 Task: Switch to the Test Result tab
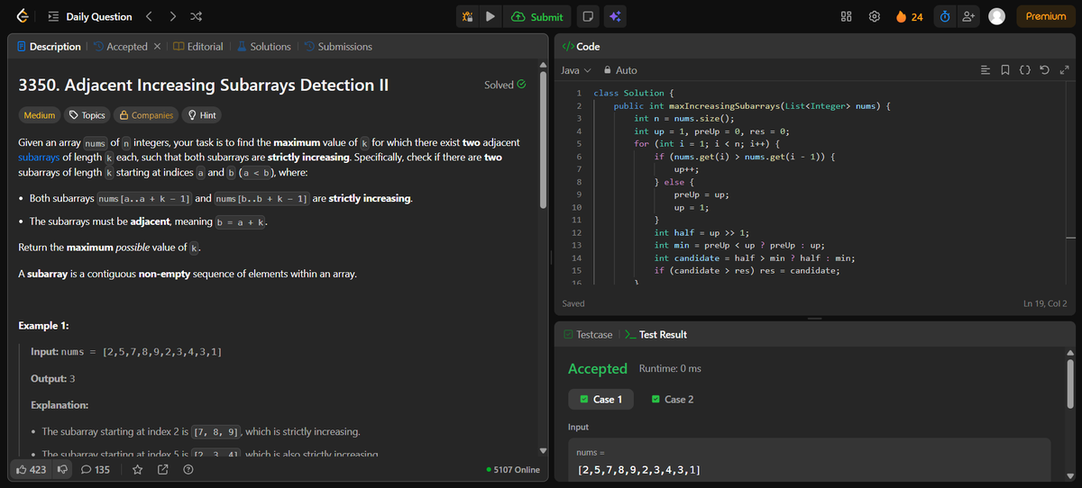(656, 334)
